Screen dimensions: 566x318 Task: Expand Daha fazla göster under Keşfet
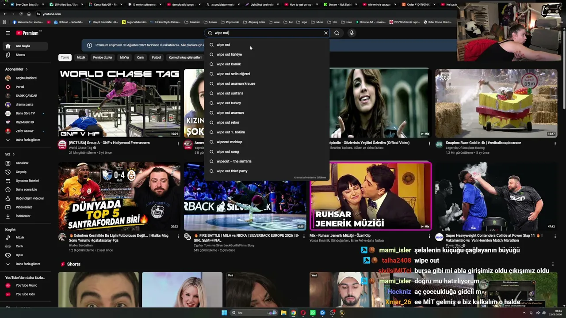[x=25, y=264]
